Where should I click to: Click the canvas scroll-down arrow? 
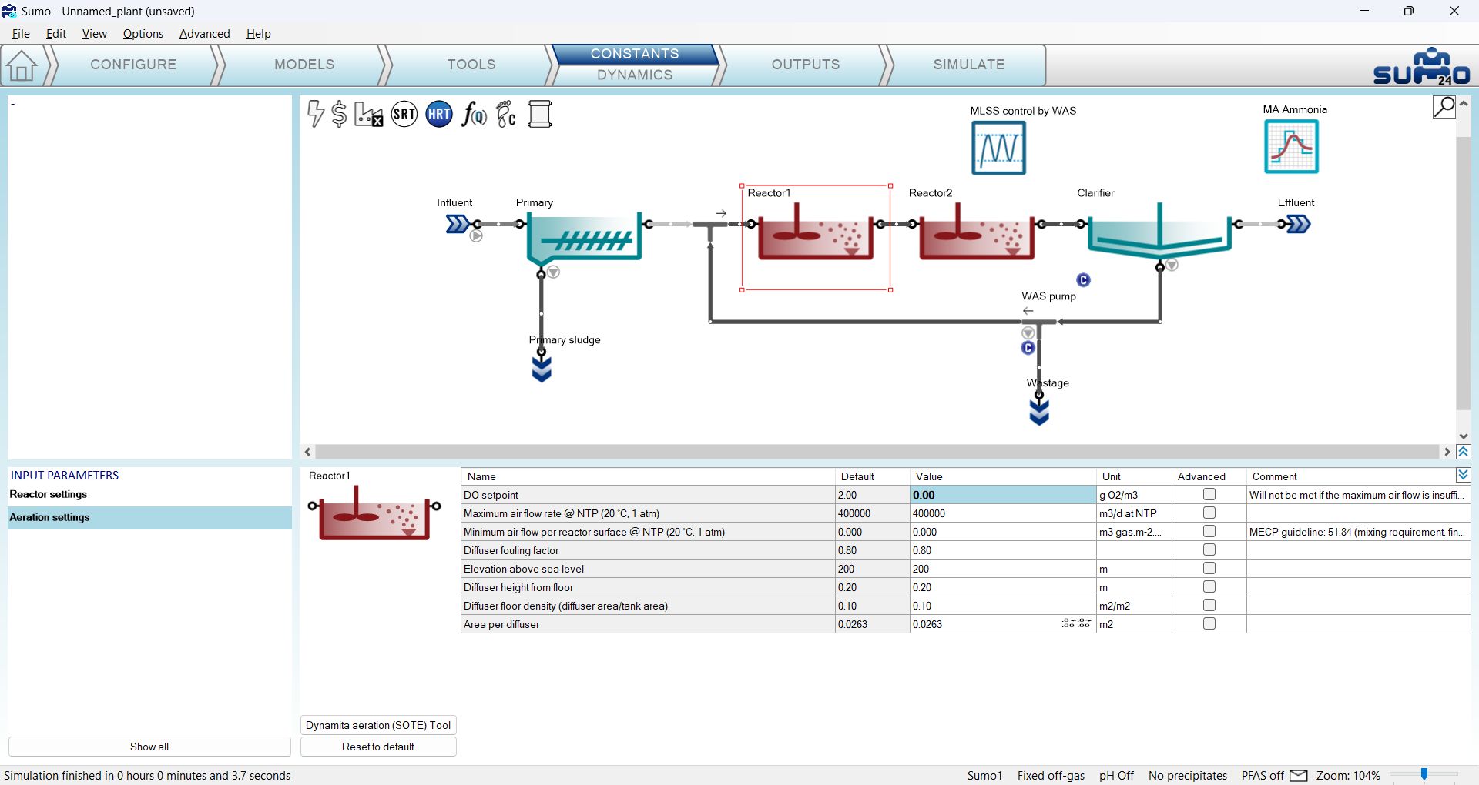[1464, 436]
